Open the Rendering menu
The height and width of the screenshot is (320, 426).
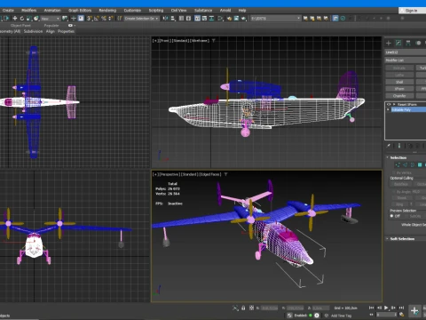click(107, 11)
